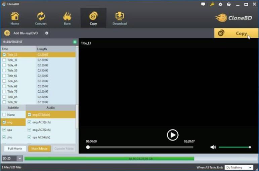Viewport: 259px width, 171px height.
Task: Open the Do Nothing task-end dropdown
Action: click(239, 167)
